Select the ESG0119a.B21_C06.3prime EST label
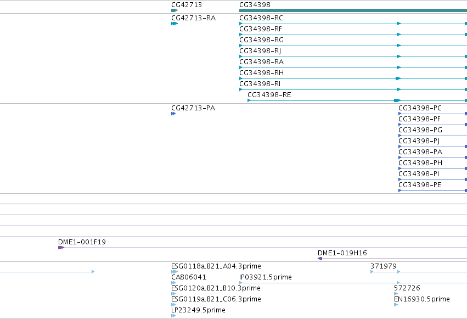This screenshot has width=467, height=319. pos(216,299)
